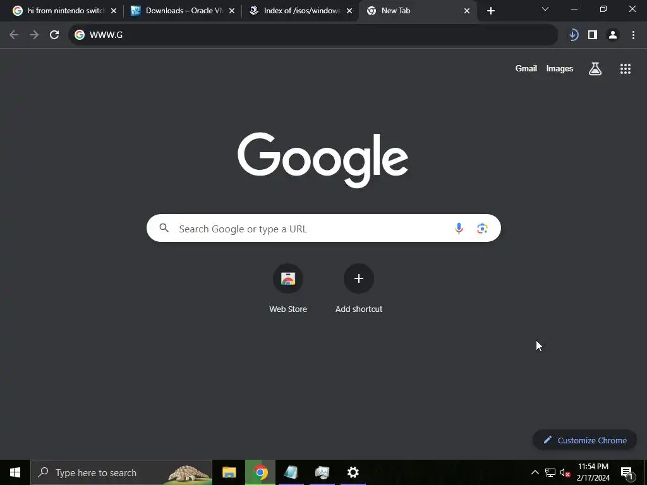Click the Customize Chrome button

(x=584, y=440)
